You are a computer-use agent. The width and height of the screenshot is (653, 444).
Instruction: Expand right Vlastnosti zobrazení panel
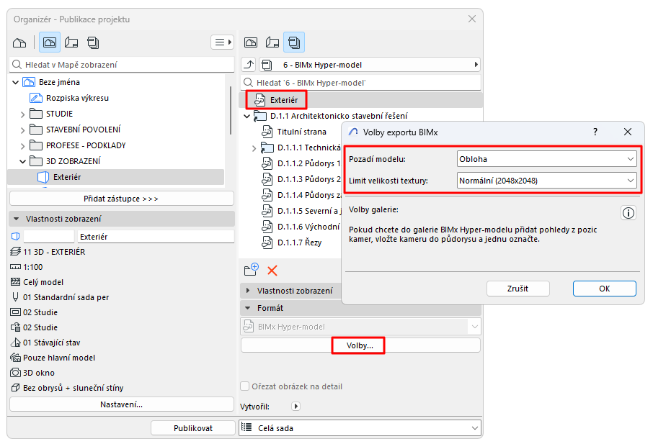pos(248,291)
